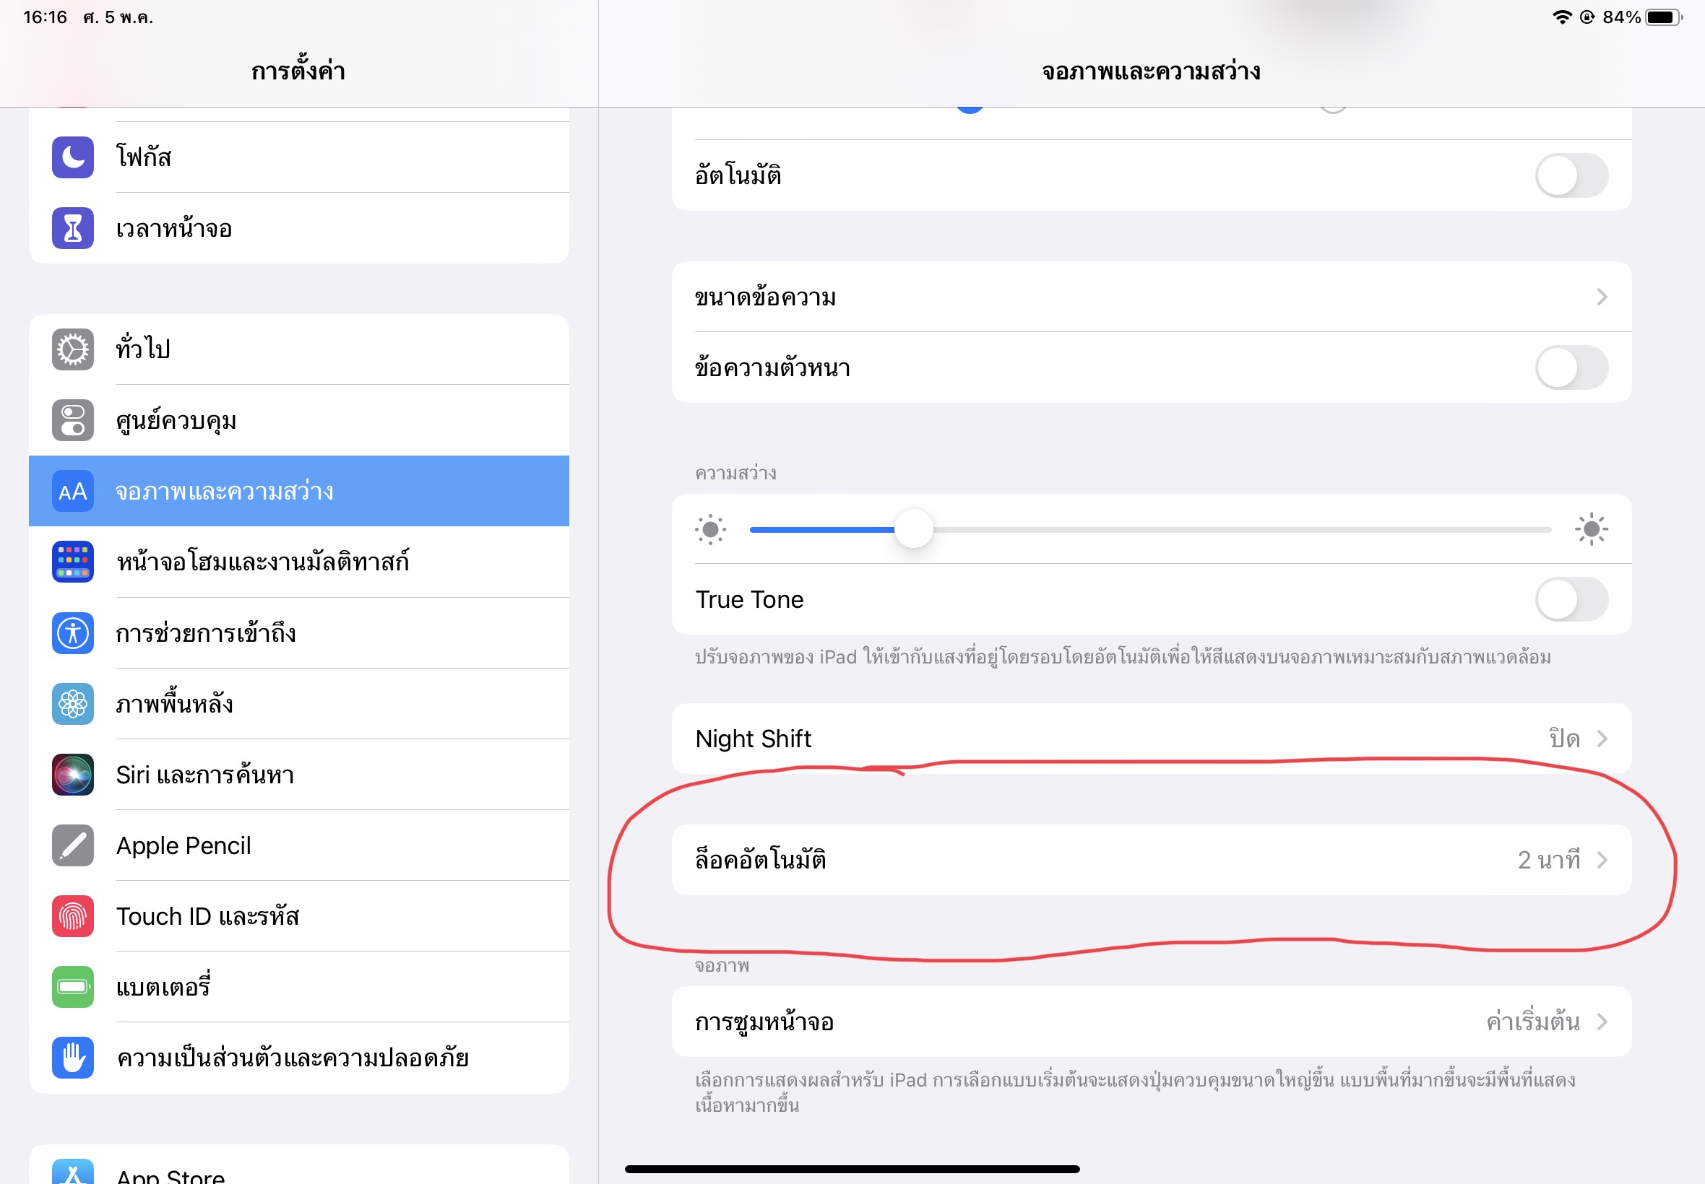Open การซูมหน้าจอ display zoom setting

1152,1022
